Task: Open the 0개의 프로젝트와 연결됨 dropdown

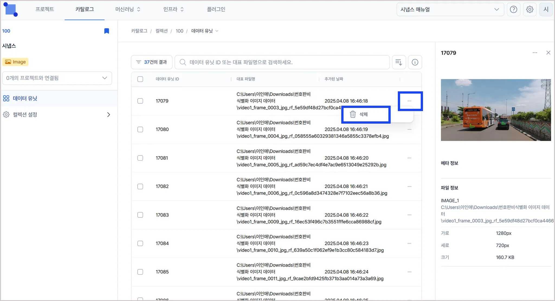Action: coord(57,78)
